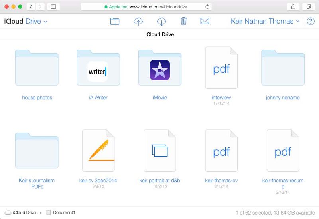
Task: Click Safari's show tabs button
Action: [309, 7]
